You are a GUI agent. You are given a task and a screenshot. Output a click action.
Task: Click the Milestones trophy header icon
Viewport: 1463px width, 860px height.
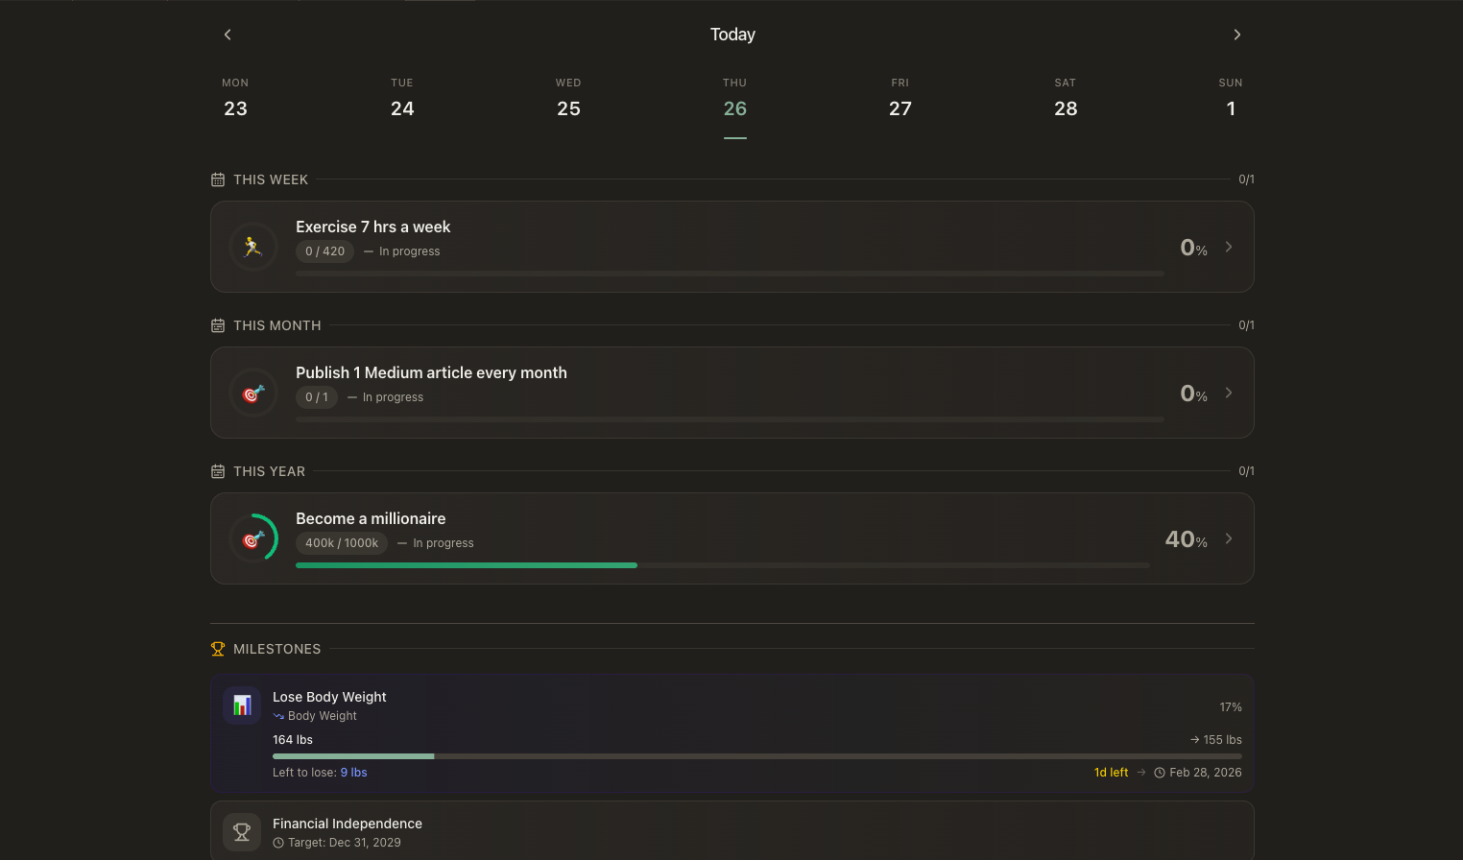click(218, 649)
